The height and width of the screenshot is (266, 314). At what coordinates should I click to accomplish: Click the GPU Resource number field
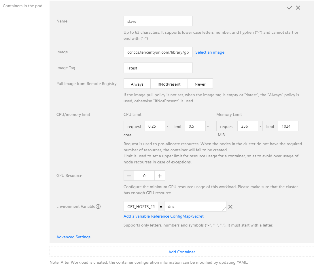[144, 176]
